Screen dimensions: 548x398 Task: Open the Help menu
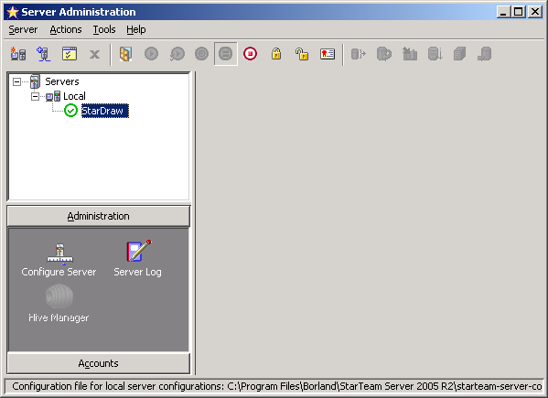coord(136,29)
